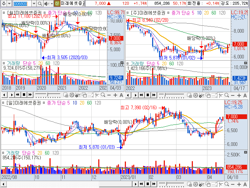Open weekly chart settings gear
This screenshot has width=250, height=188.
pyautogui.click(x=196, y=95)
